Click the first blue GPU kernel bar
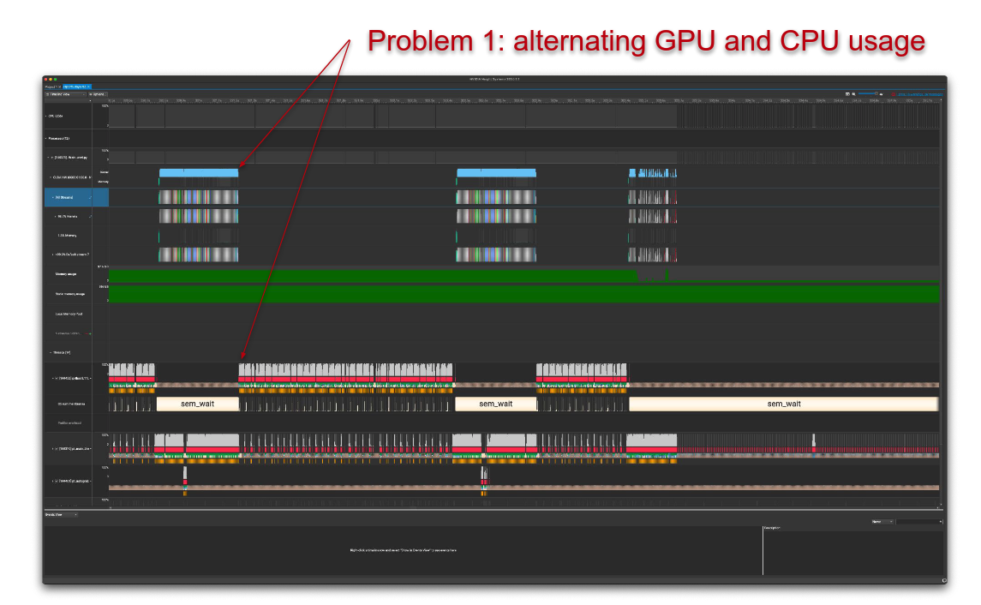The height and width of the screenshot is (605, 981). tap(198, 173)
